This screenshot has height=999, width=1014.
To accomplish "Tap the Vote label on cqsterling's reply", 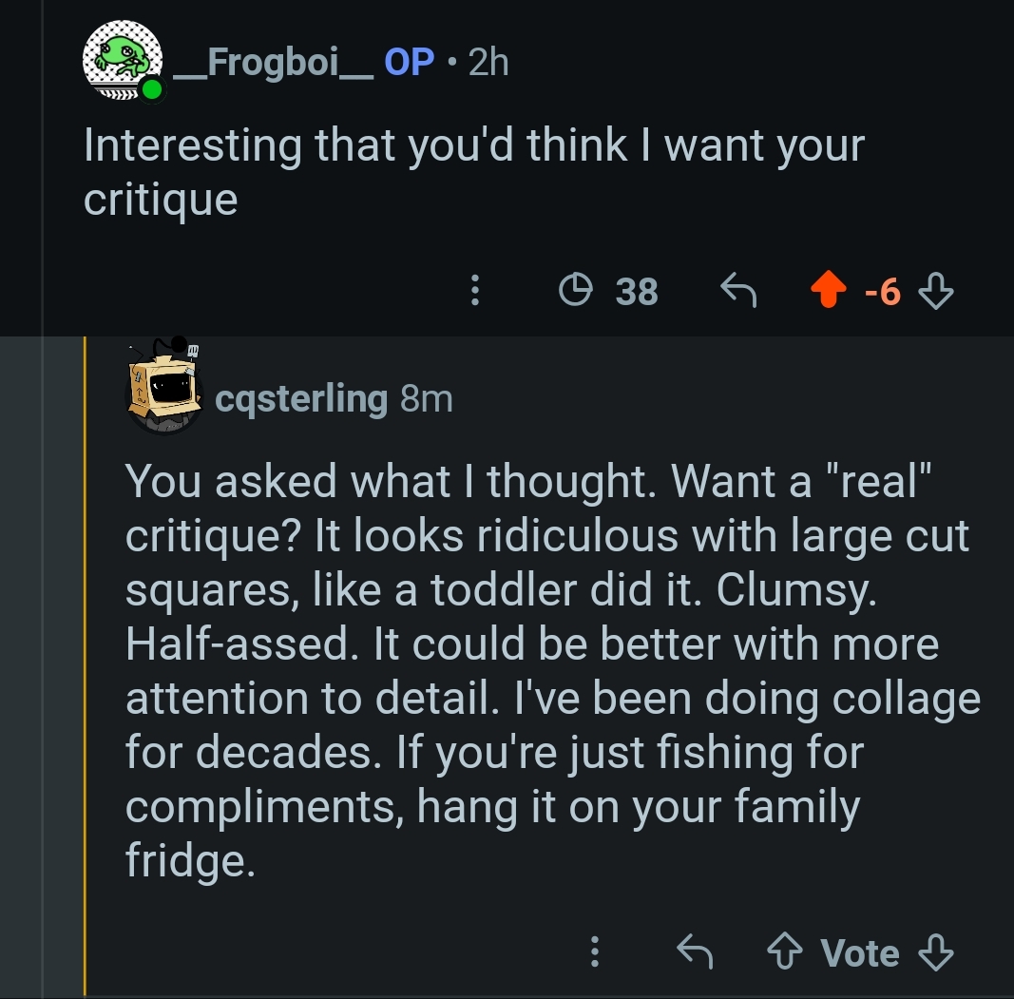I will point(860,952).
